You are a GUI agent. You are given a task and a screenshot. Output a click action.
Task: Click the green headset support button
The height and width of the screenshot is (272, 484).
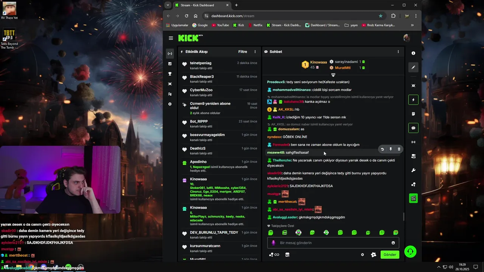point(410,252)
